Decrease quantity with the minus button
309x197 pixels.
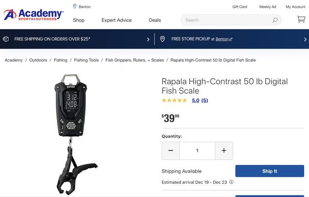tap(170, 151)
